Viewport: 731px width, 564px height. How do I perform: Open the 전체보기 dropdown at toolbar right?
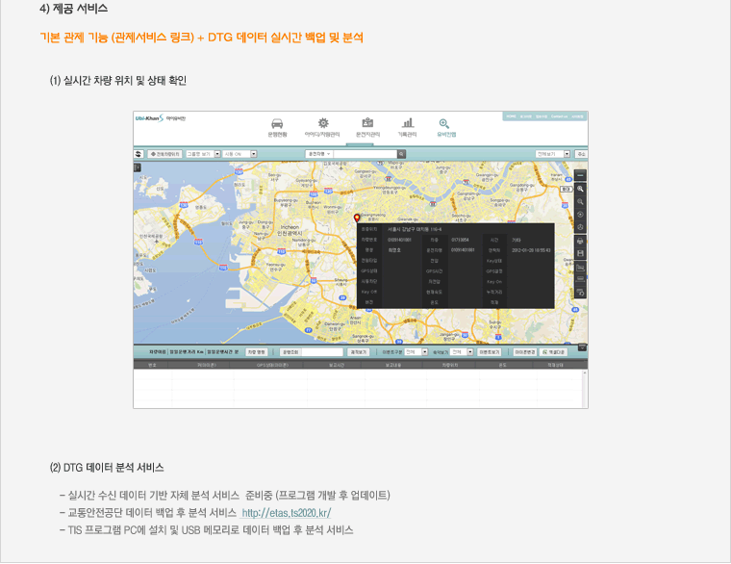(553, 154)
